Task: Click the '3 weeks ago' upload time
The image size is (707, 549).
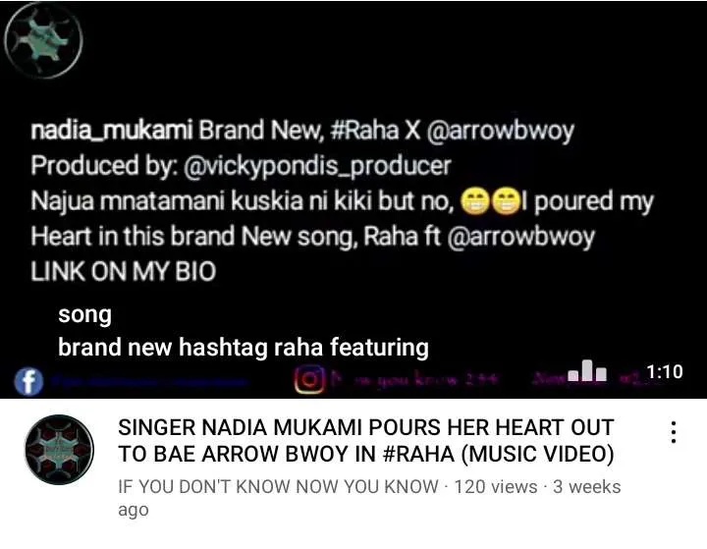Action: coord(369,498)
